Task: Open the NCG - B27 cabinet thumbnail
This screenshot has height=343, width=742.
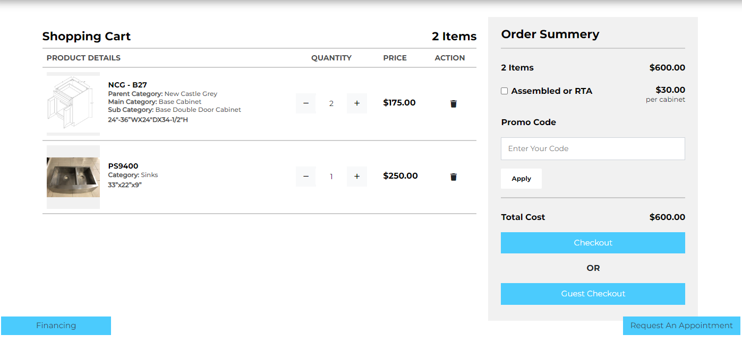Action: (73, 104)
